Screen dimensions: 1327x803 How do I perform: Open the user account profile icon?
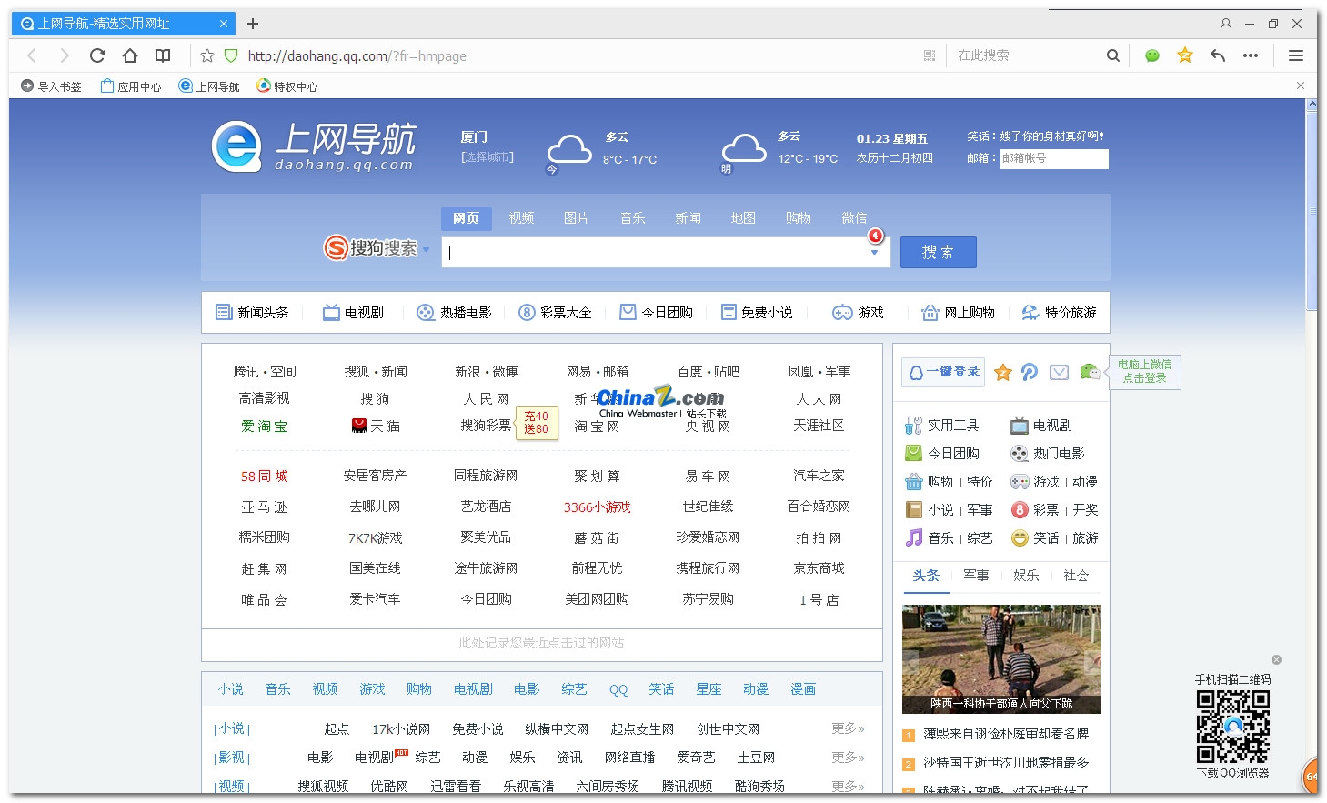point(1226,24)
